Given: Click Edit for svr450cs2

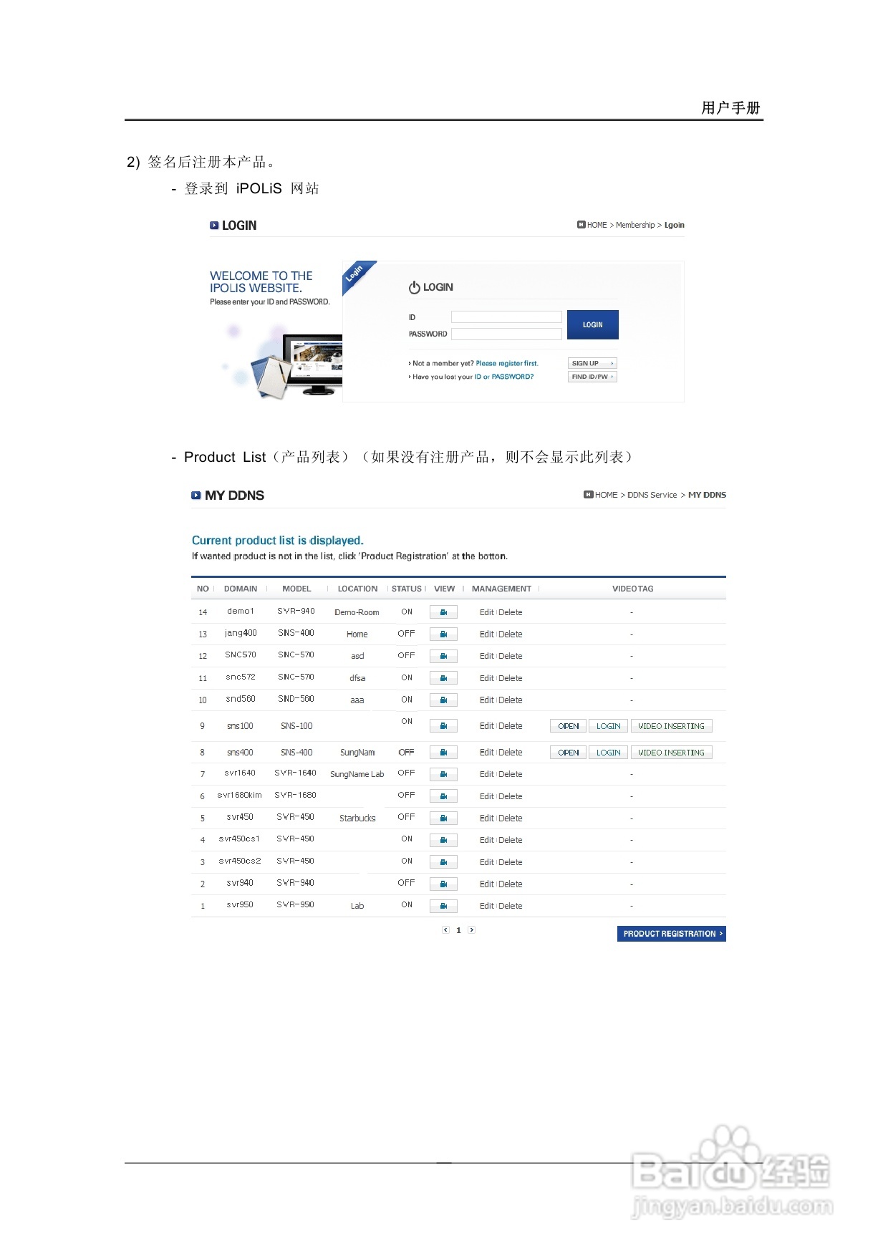Looking at the screenshot, I should pos(487,862).
